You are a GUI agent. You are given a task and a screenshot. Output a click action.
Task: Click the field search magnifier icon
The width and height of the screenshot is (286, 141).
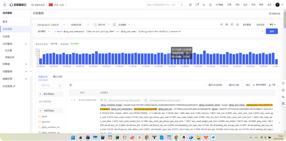pyautogui.click(x=60, y=85)
